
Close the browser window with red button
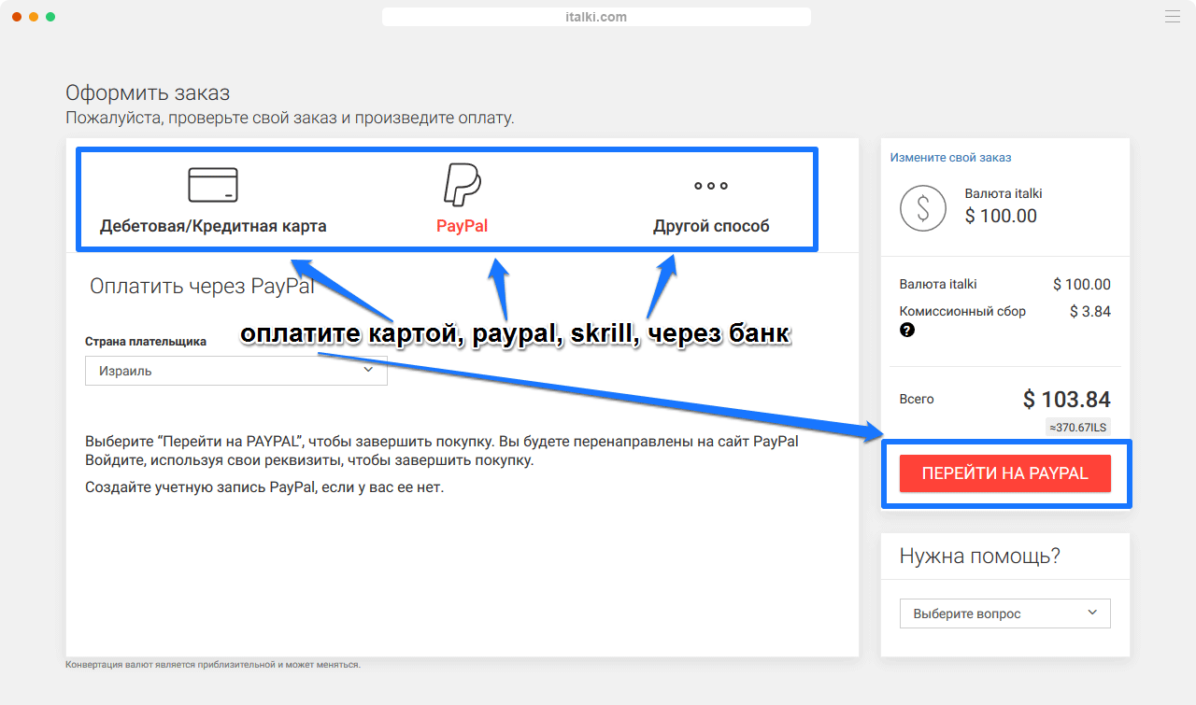[17, 17]
